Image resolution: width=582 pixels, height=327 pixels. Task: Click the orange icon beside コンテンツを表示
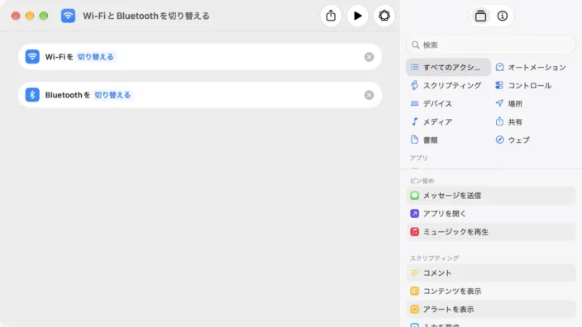pyautogui.click(x=415, y=291)
